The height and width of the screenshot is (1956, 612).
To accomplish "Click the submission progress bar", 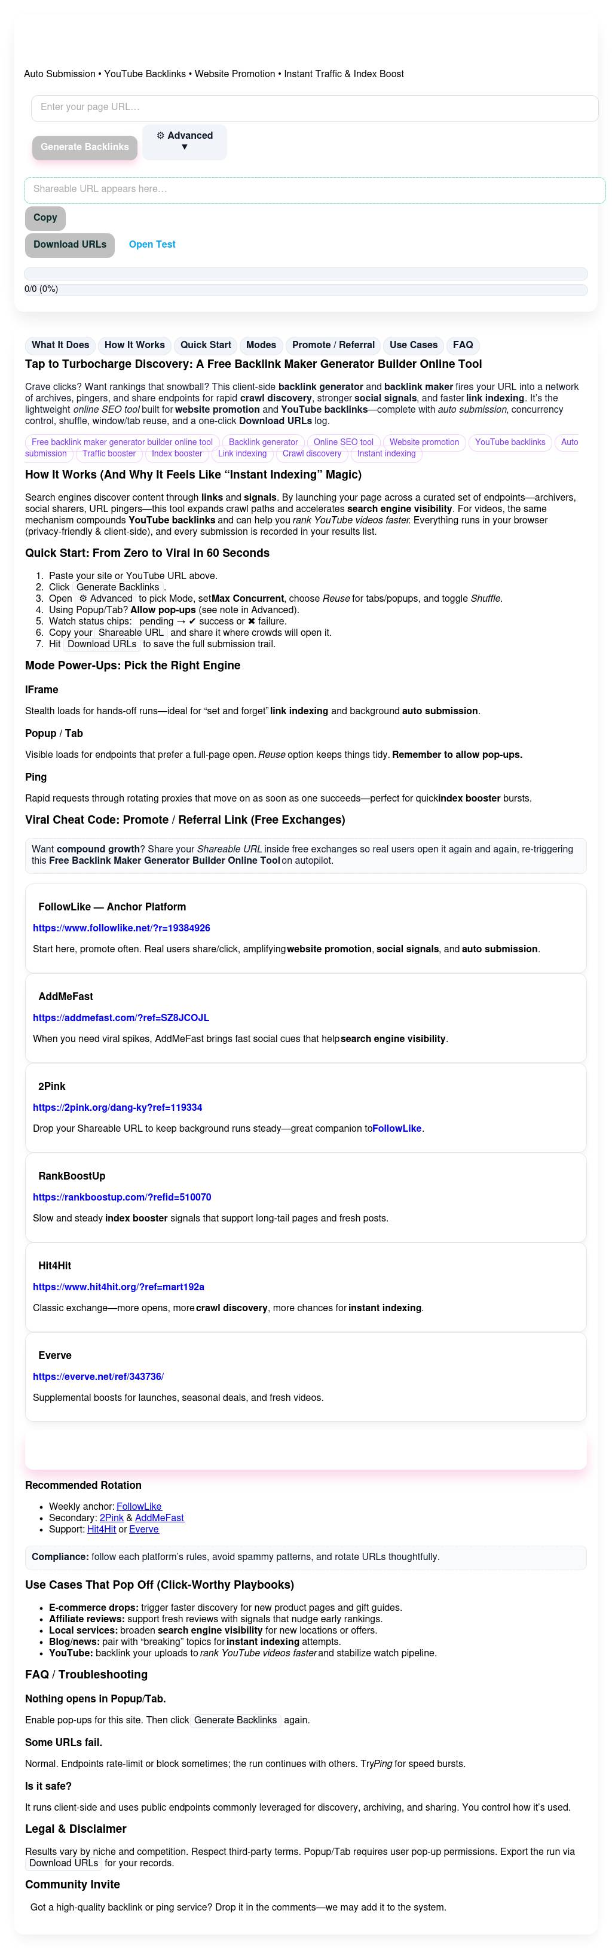I will point(305,274).
